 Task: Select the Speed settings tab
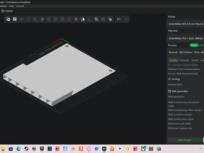195,60
